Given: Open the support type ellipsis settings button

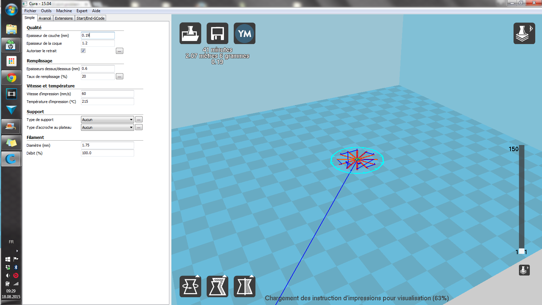Looking at the screenshot, I should [139, 120].
